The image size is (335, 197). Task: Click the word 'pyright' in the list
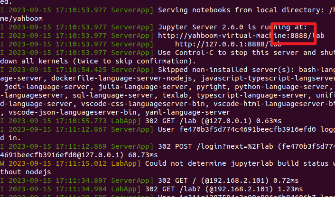point(211,87)
